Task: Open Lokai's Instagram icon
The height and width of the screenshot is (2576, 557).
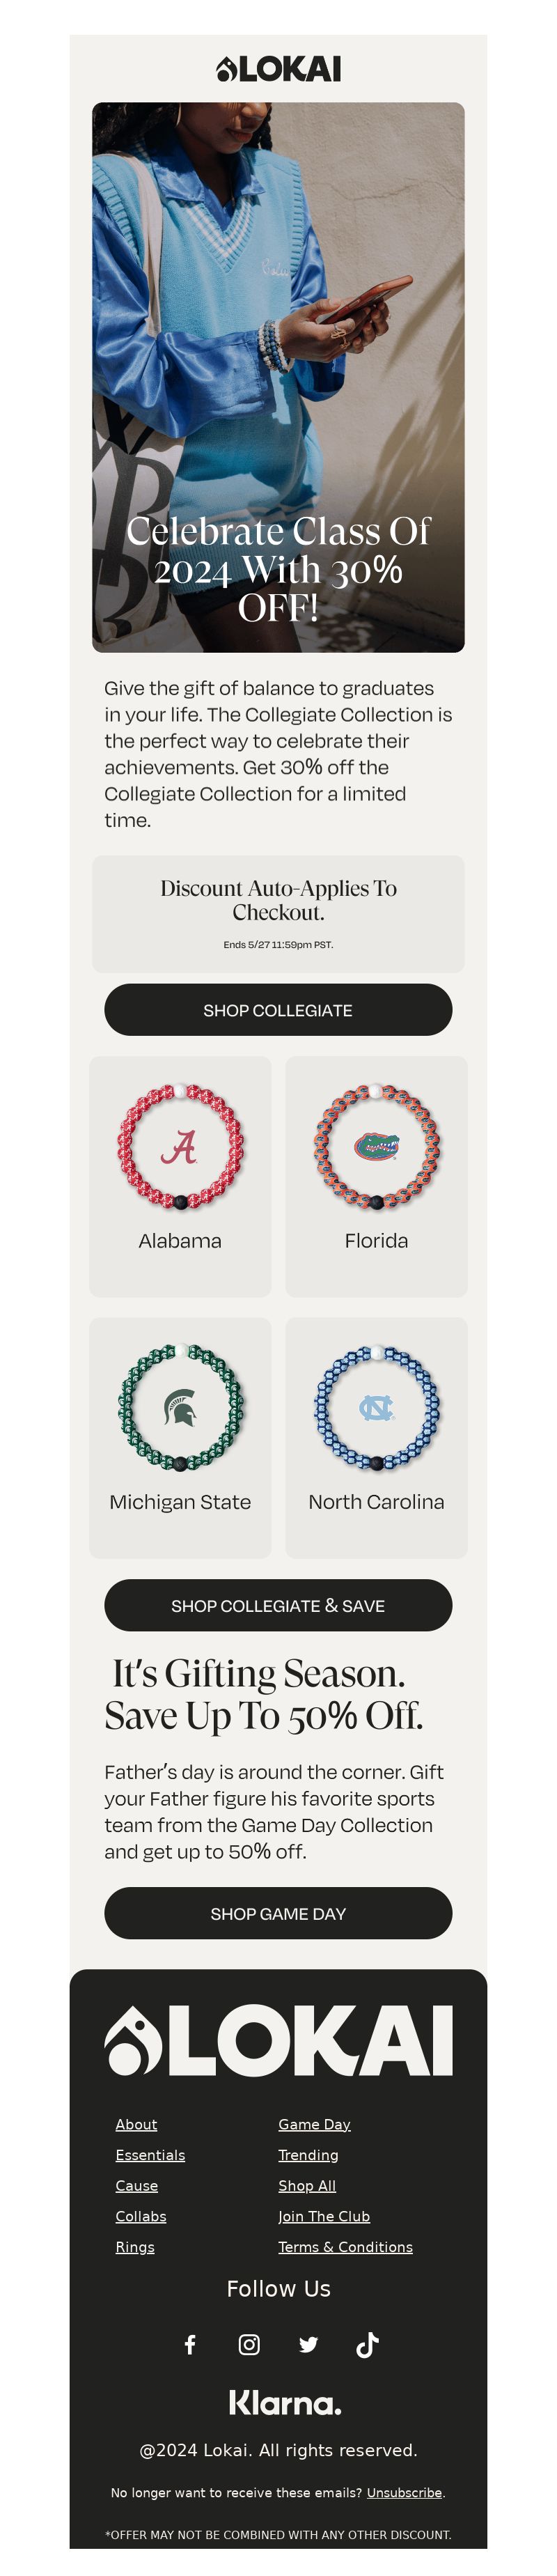Action: coord(249,2343)
